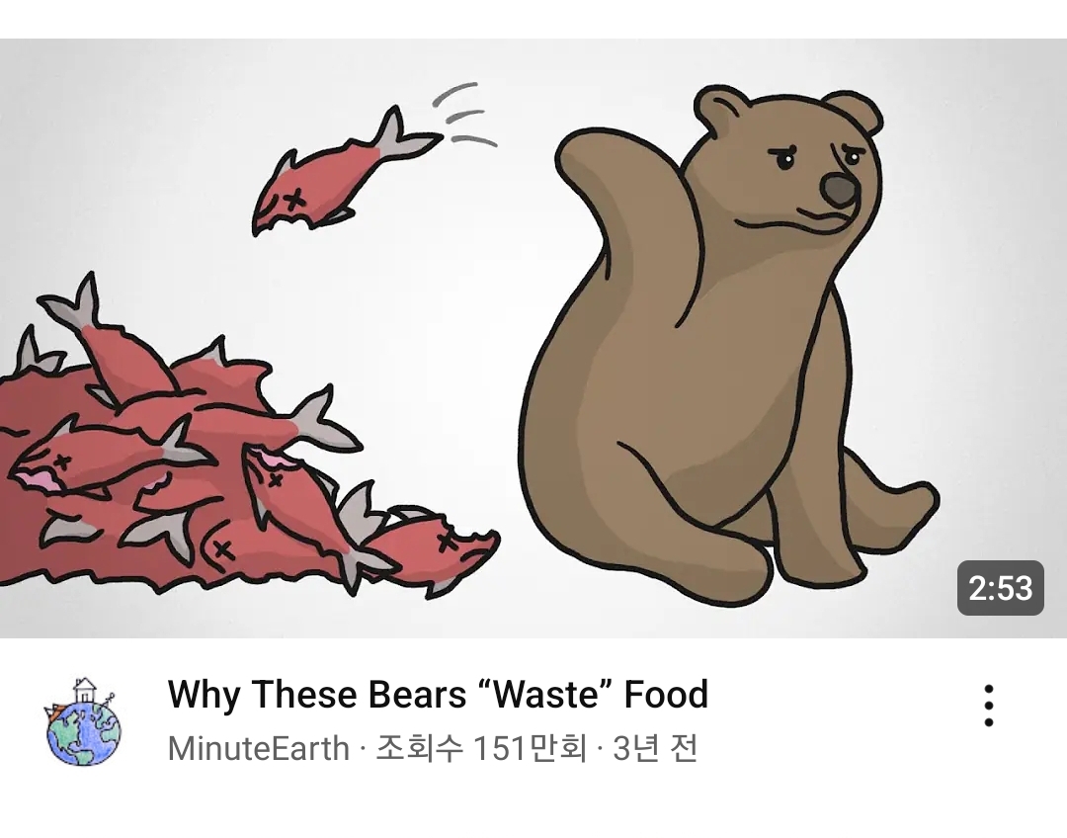
Task: Open the video titled Why These Bears "Waste" Food
Action: point(439,695)
